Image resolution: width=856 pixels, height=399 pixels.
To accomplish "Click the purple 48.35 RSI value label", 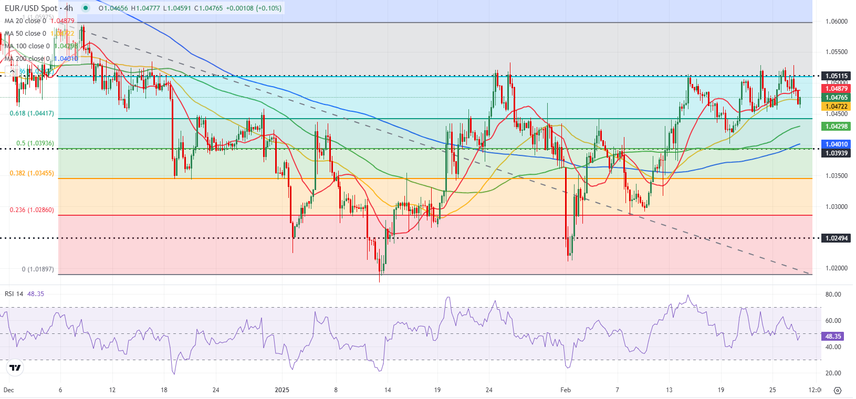I will 833,337.
